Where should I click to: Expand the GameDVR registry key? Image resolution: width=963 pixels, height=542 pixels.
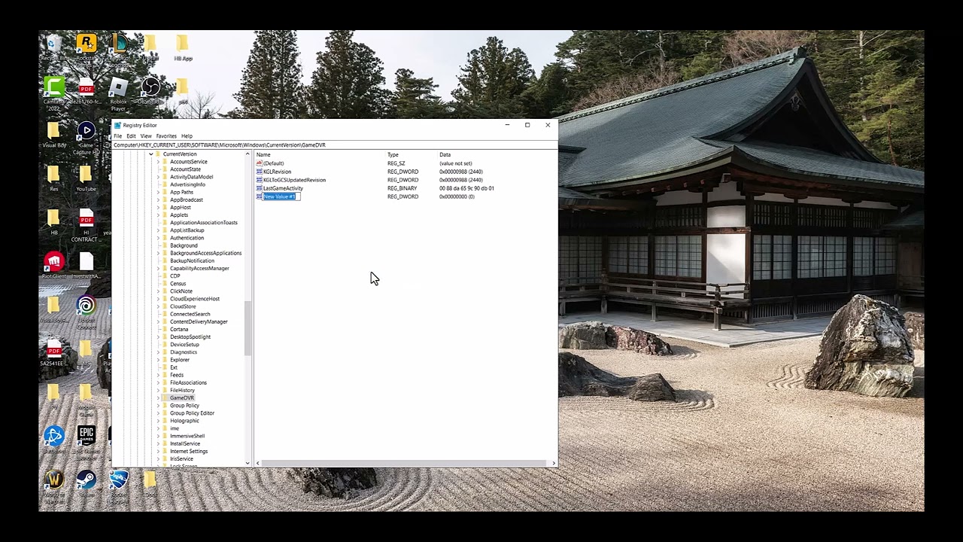coord(158,397)
